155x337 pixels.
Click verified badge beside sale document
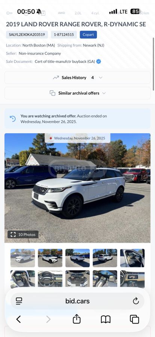[x=99, y=61]
